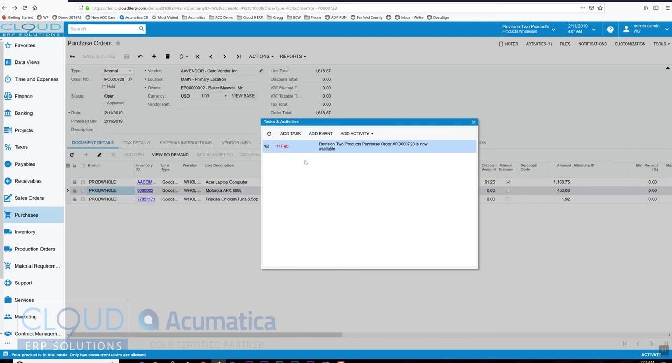The width and height of the screenshot is (672, 363).
Task: Go to the last record
Action: [x=238, y=56]
